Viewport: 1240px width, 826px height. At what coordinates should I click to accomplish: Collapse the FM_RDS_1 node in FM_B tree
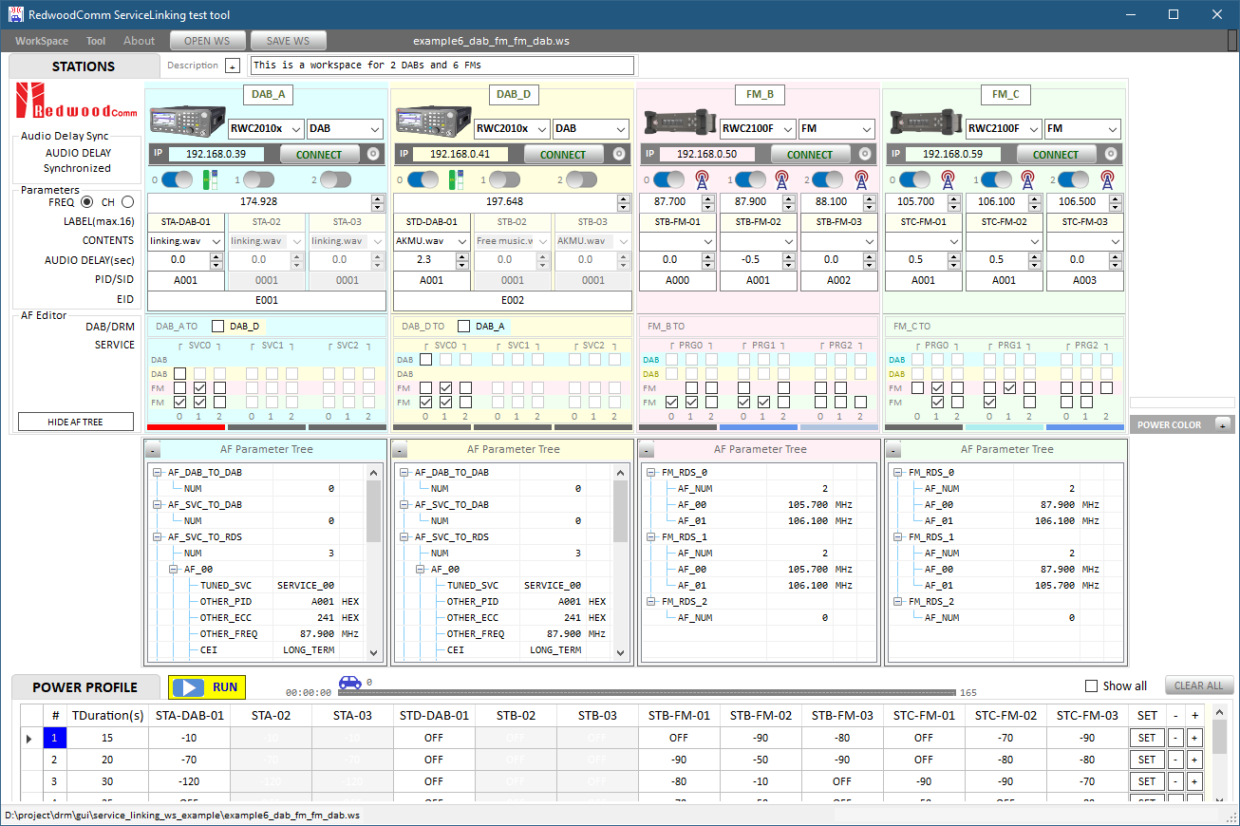(651, 537)
